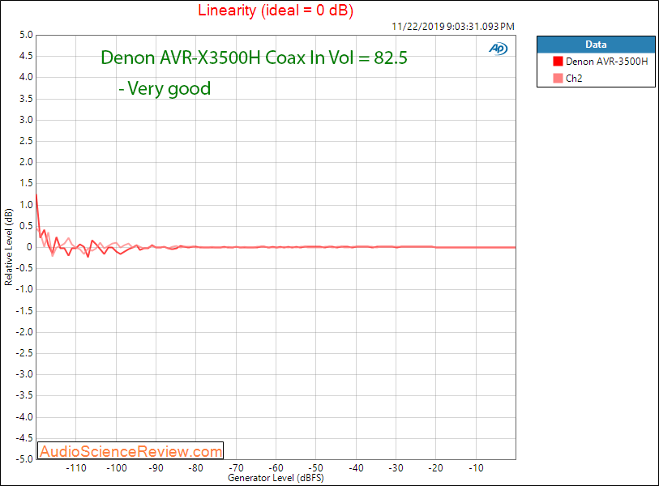This screenshot has height=486, width=659.
Task: Select the Denon AVR-3500H legend label
Action: pos(606,62)
